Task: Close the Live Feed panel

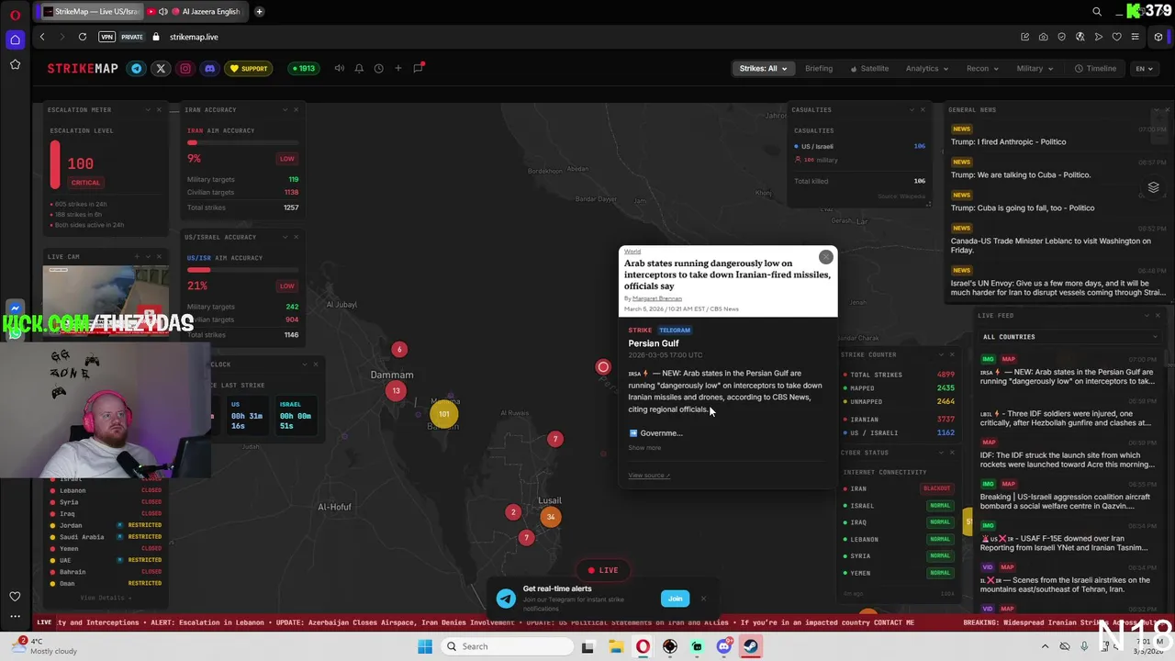Action: 1158,315
